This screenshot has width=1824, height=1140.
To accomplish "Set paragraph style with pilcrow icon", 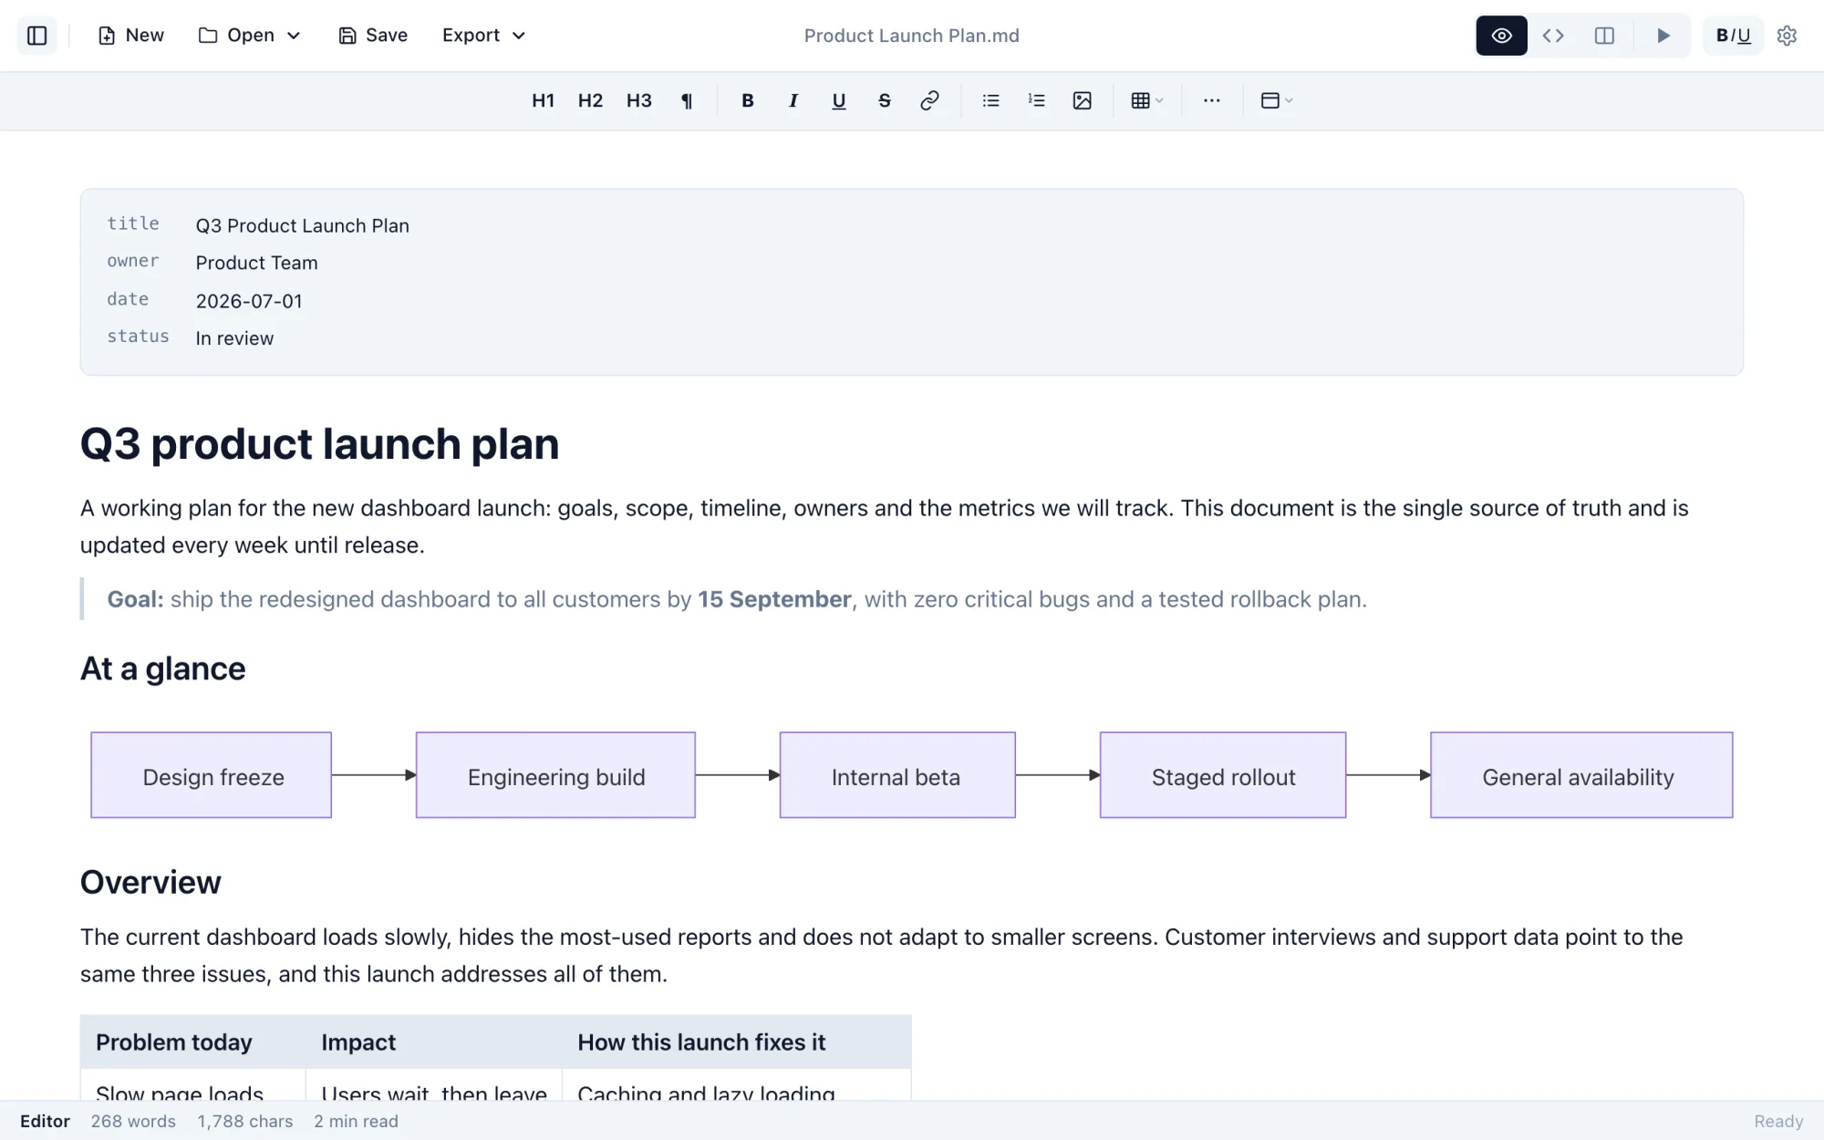I will pyautogui.click(x=687, y=100).
